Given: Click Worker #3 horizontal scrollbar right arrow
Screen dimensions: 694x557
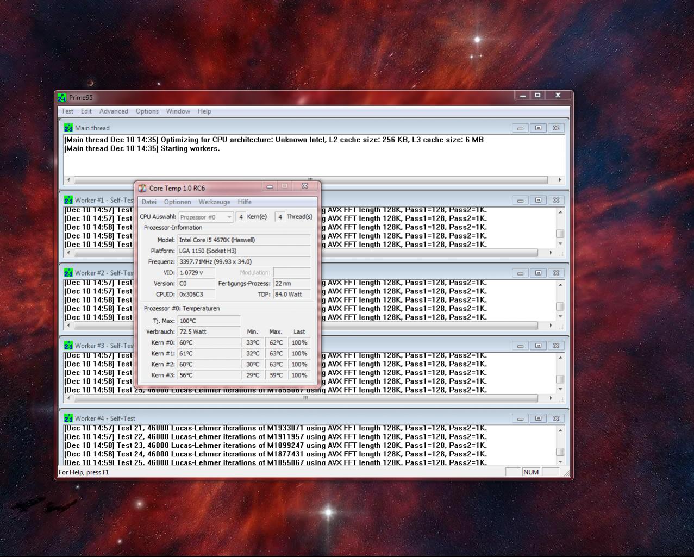Looking at the screenshot, I should point(551,398).
